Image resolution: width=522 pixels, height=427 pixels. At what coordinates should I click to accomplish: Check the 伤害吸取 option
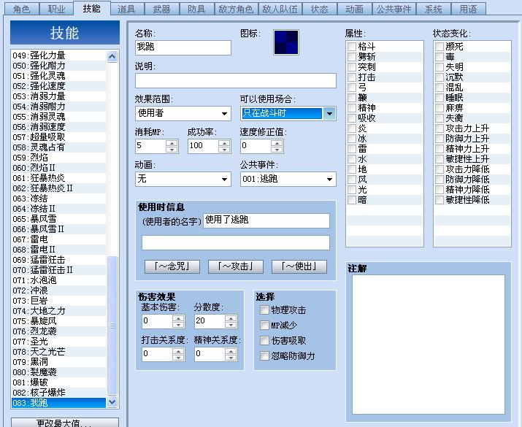pyautogui.click(x=264, y=340)
